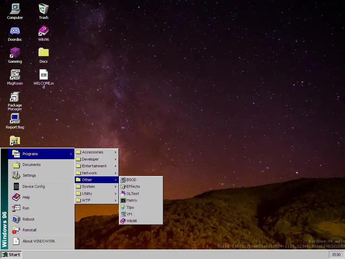Select the Entertainment folder label

(x=94, y=166)
